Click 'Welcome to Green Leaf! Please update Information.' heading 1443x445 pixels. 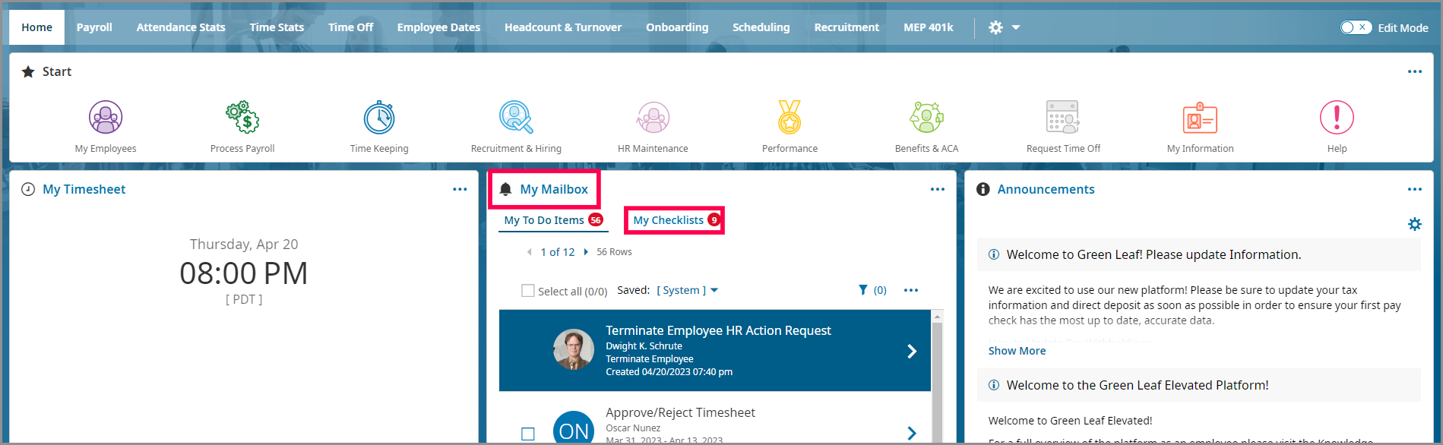coord(1153,254)
